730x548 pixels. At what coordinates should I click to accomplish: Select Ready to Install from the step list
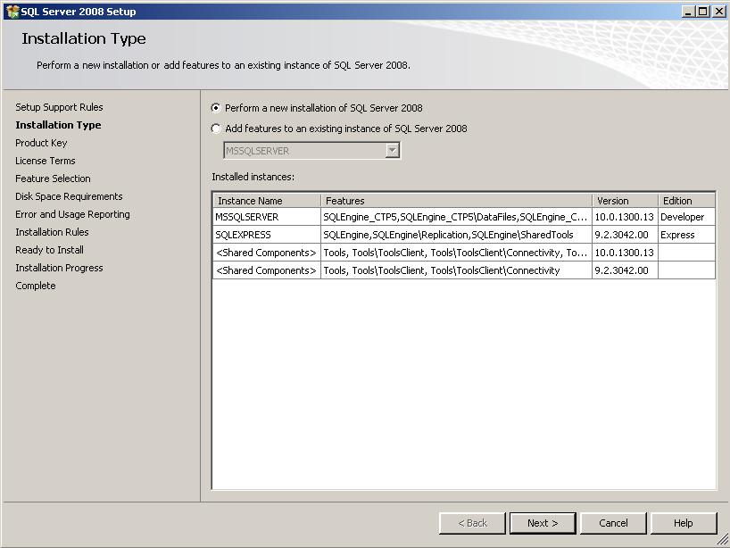click(46, 250)
